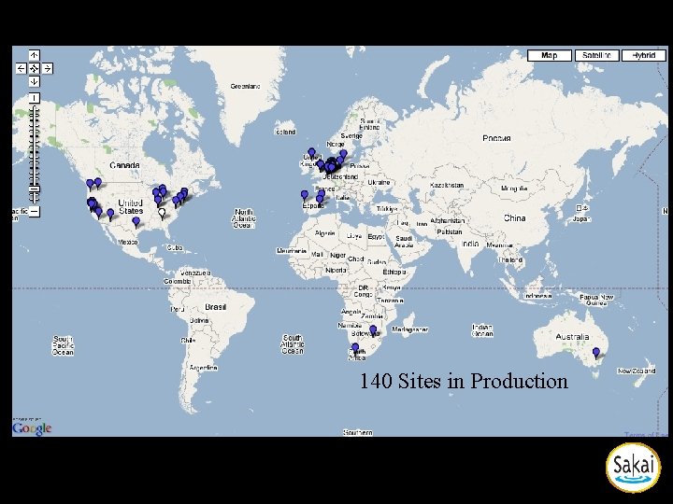Image resolution: width=673 pixels, height=504 pixels.
Task: Click the 'Mongolia' map label
Action: [x=514, y=189]
